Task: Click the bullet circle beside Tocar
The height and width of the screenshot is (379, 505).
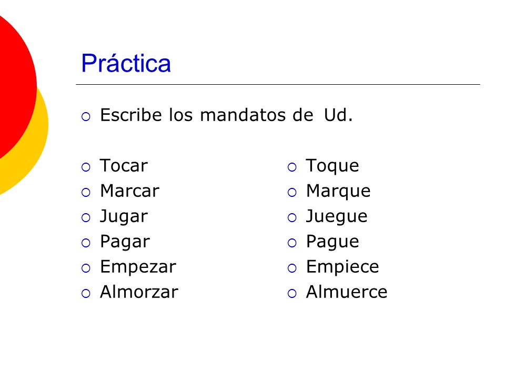Action: [86, 167]
